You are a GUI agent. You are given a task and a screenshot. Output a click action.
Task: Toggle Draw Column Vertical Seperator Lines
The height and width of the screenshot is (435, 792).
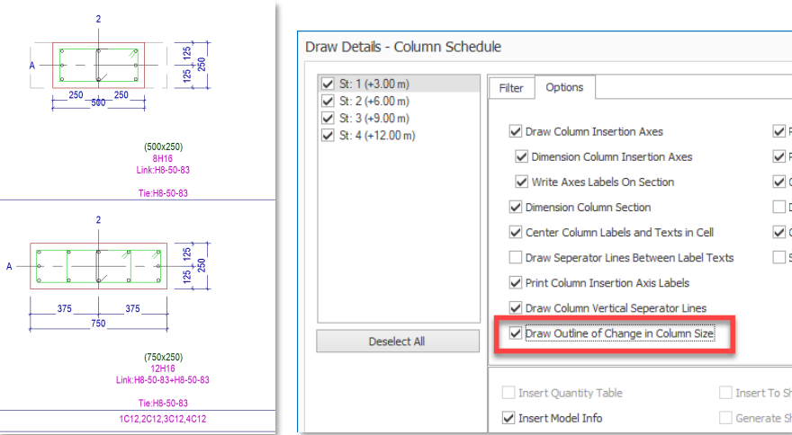click(516, 307)
